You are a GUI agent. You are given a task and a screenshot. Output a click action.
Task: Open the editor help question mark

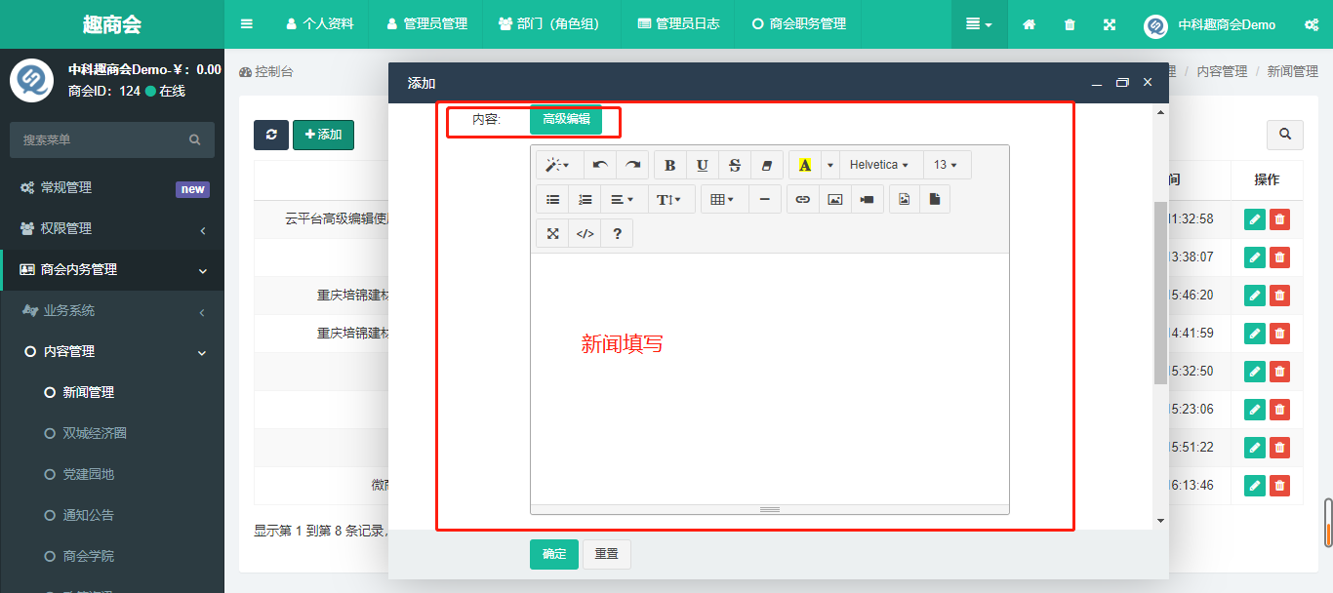(617, 233)
